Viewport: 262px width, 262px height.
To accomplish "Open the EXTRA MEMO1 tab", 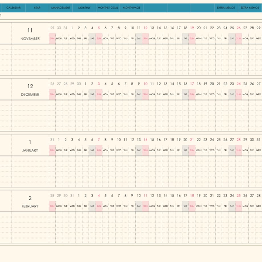I will click(x=226, y=8).
